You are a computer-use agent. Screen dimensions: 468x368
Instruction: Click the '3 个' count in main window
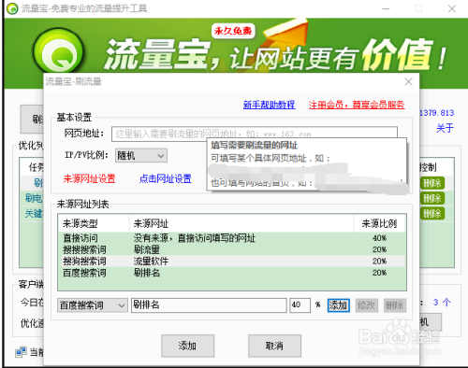point(442,302)
